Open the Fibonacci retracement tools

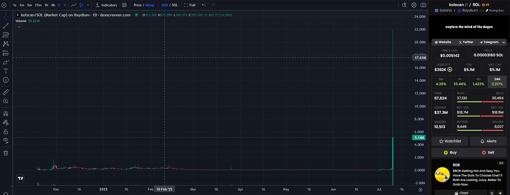6,35
